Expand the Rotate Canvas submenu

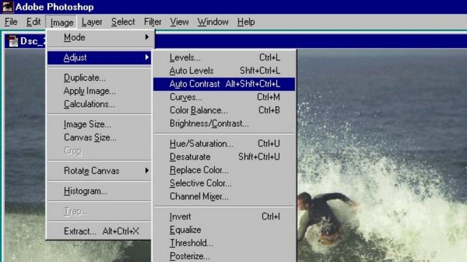(x=99, y=171)
